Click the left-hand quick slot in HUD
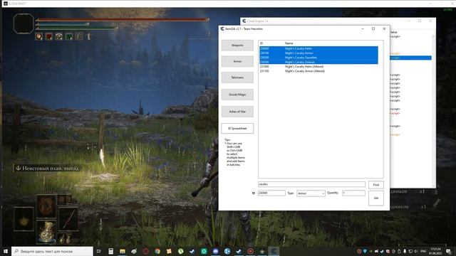The image size is (456, 256). pos(24,219)
